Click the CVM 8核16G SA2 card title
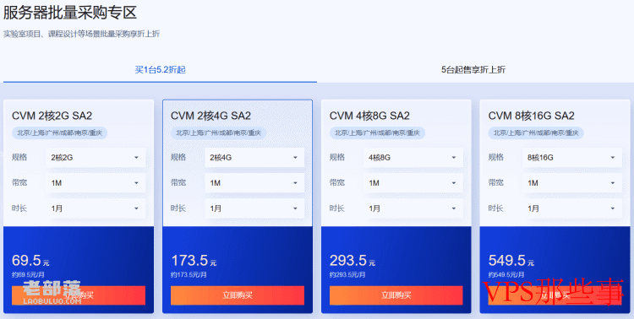 coord(532,116)
